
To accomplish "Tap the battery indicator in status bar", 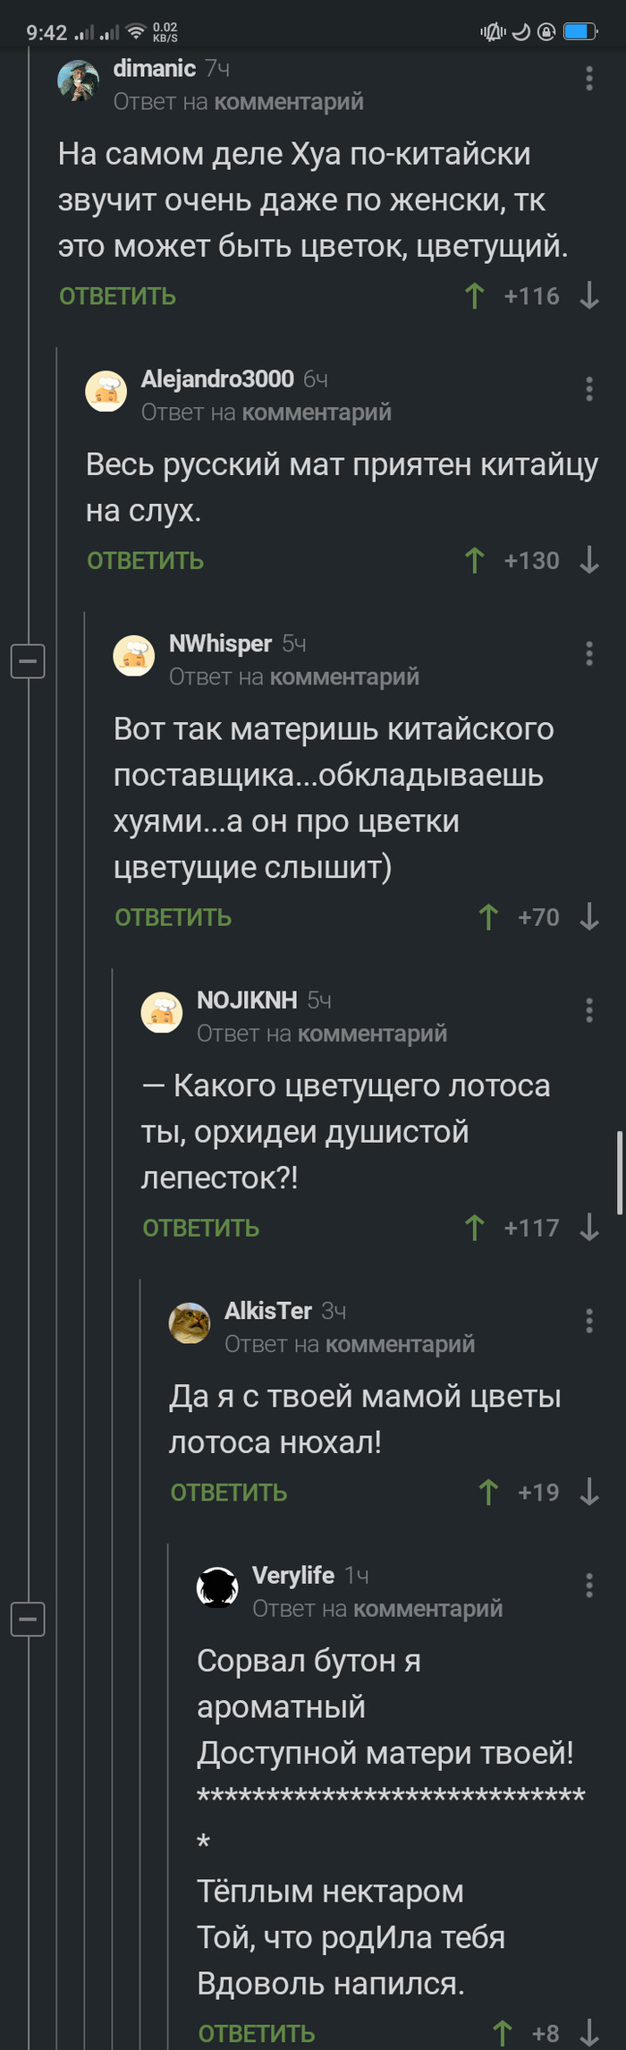I will (x=579, y=32).
